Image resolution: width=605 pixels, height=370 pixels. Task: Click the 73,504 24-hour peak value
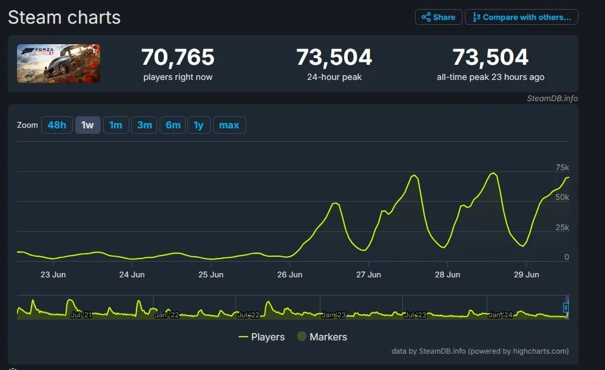[x=334, y=57]
